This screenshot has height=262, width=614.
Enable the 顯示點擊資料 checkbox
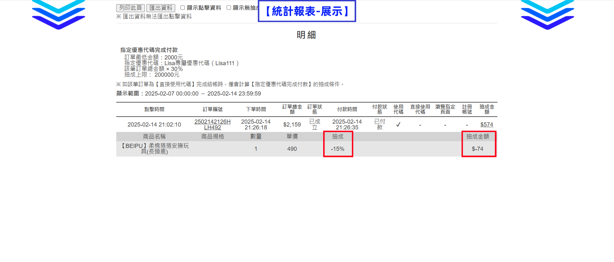[183, 8]
